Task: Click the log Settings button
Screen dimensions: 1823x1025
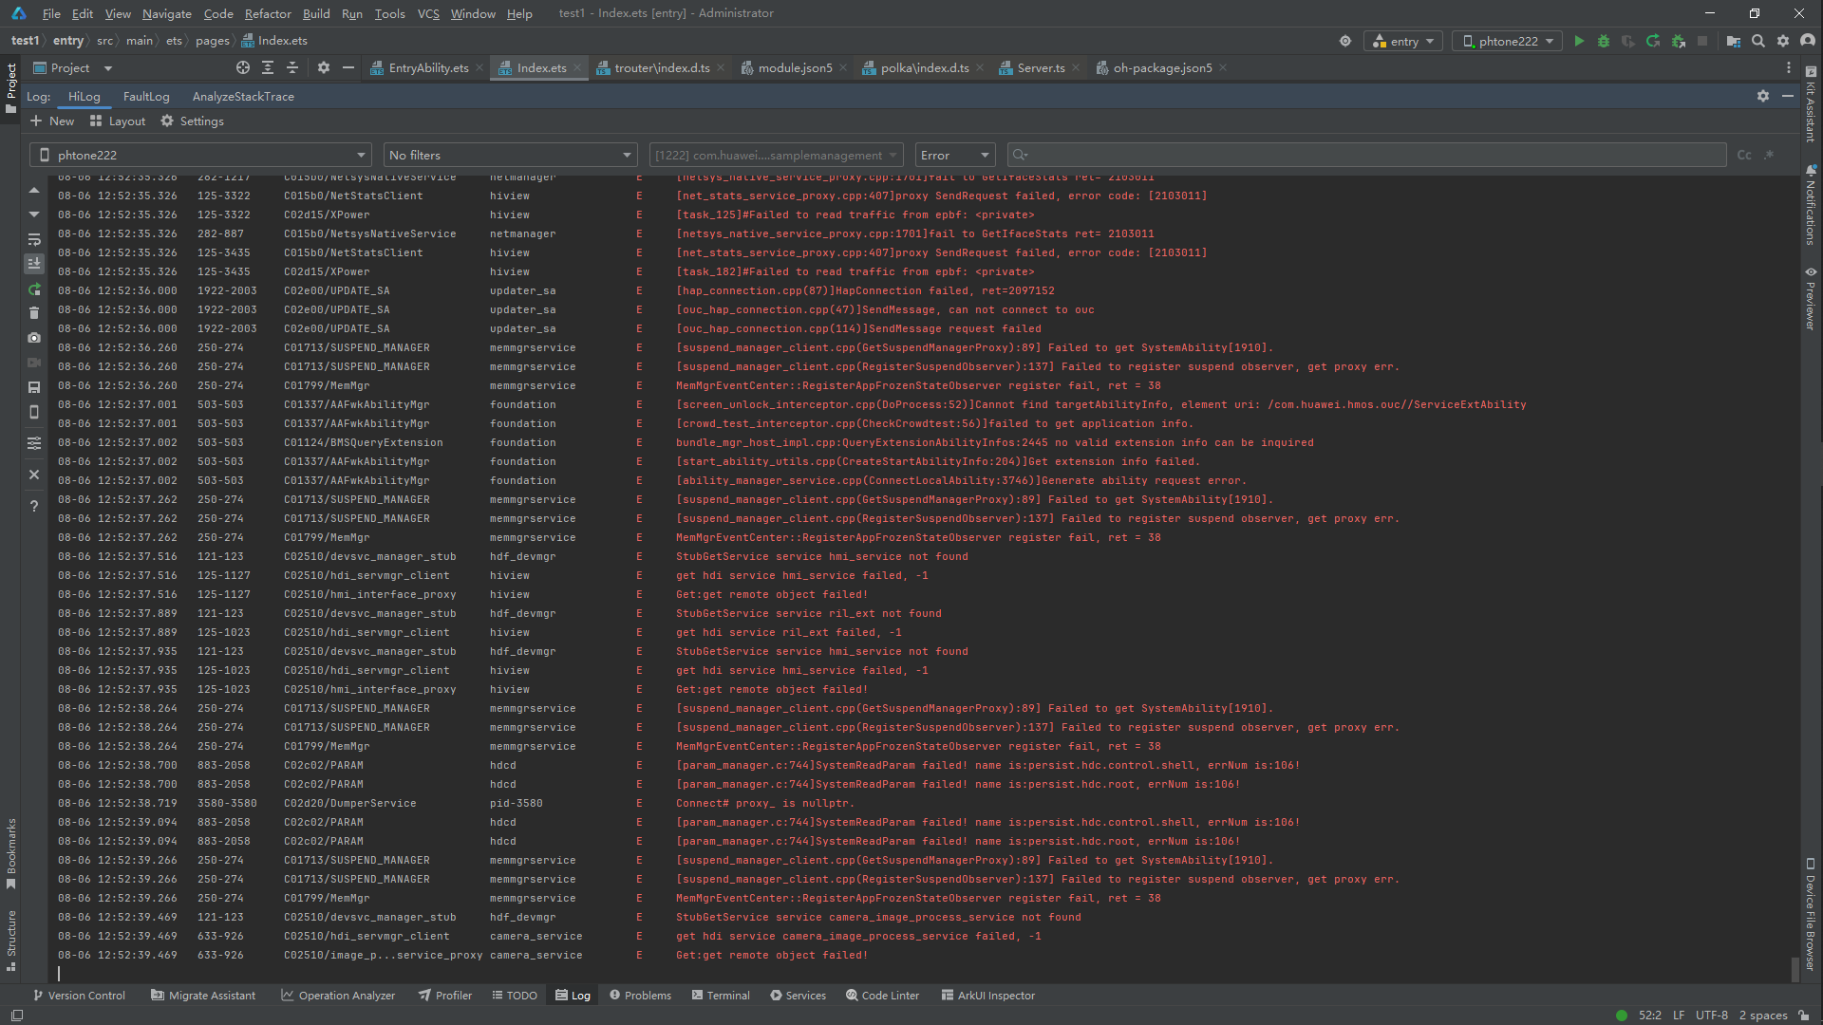Action: pos(192,121)
